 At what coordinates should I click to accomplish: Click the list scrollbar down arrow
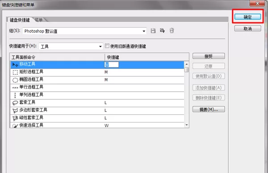pyautogui.click(x=187, y=125)
